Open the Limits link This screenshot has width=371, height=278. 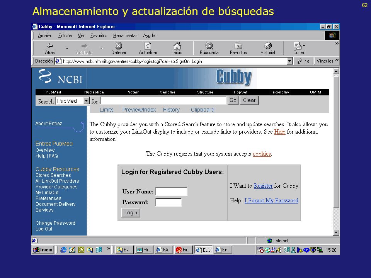coord(107,110)
